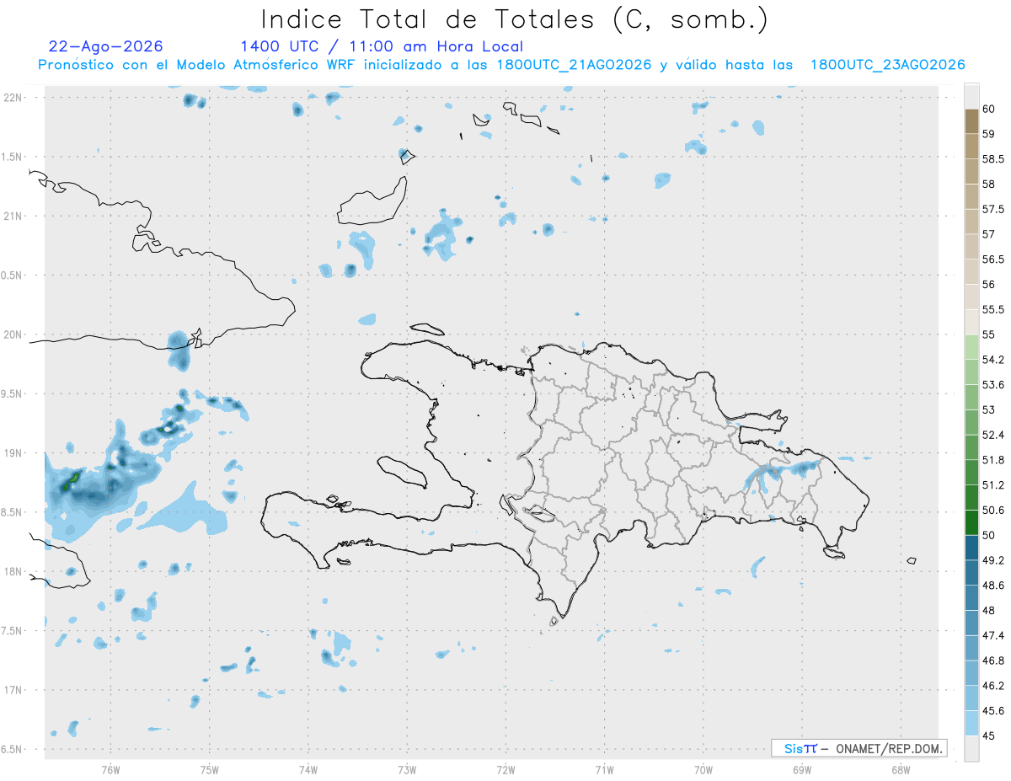The width and height of the screenshot is (1011, 781).
Task: Pick the brown swatch between 59 and 60
Action: (971, 121)
